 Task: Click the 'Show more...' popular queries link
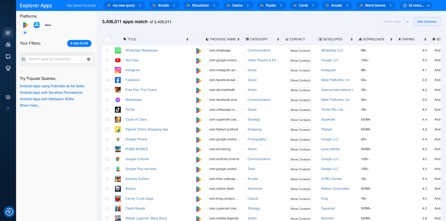click(x=30, y=105)
